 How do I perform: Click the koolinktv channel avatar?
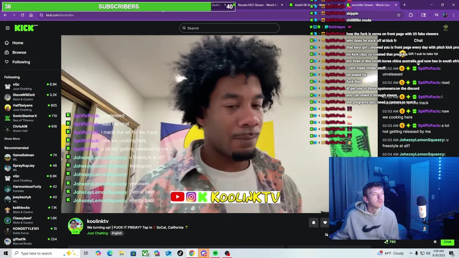tap(75, 225)
